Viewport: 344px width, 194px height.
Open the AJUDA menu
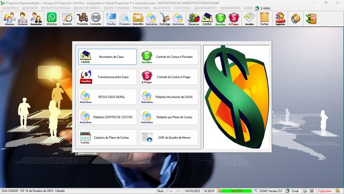248,8
